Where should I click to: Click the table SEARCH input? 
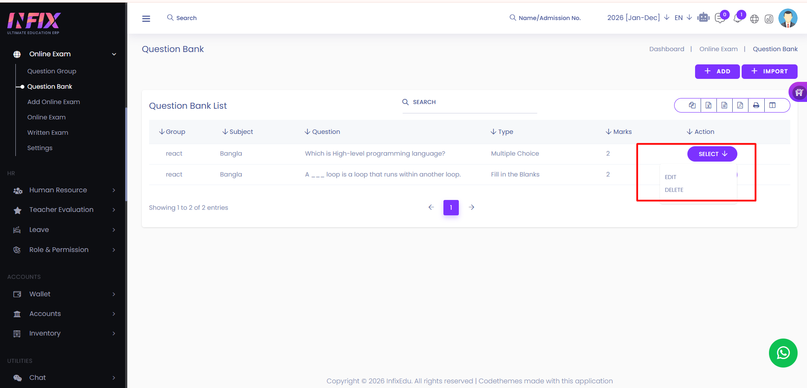pos(470,102)
